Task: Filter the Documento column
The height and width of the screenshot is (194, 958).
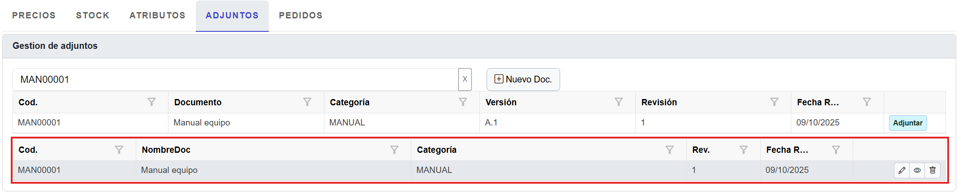Action: [307, 102]
